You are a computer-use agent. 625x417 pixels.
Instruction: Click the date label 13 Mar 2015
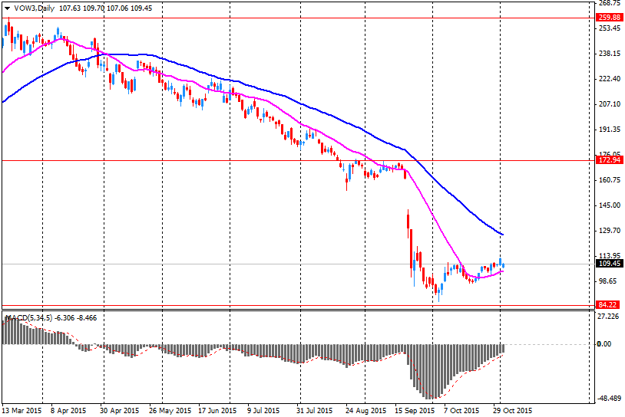(x=22, y=410)
